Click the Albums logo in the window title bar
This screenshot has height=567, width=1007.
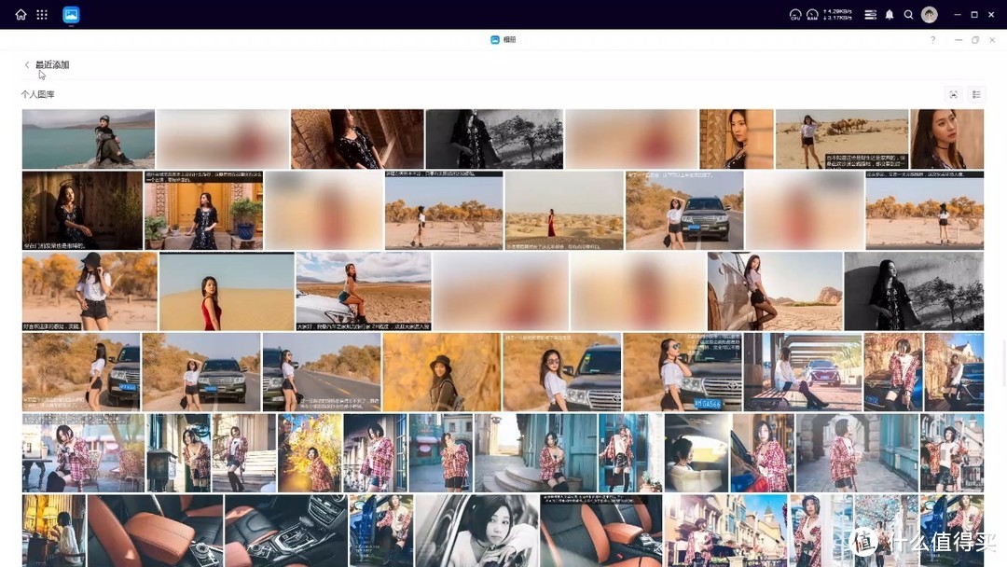pyautogui.click(x=494, y=39)
